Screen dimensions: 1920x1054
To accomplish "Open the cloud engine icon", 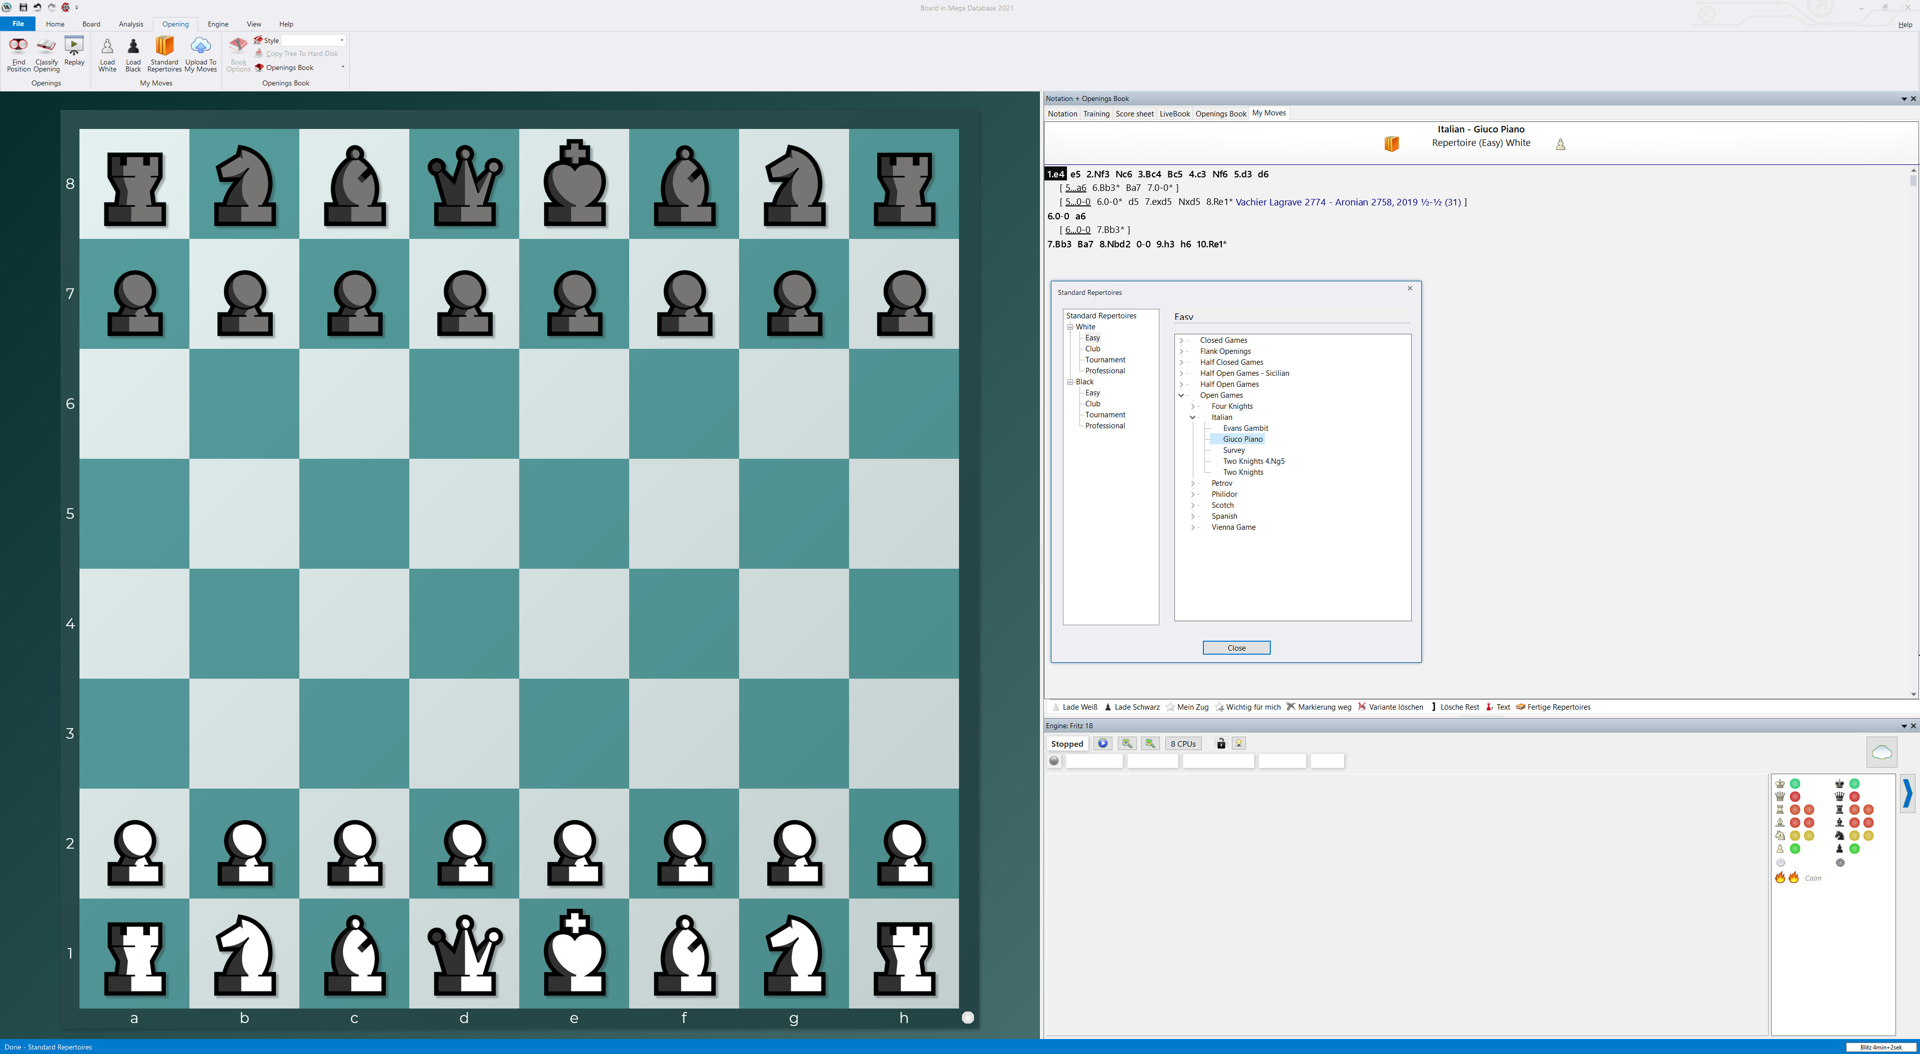I will [x=1882, y=751].
